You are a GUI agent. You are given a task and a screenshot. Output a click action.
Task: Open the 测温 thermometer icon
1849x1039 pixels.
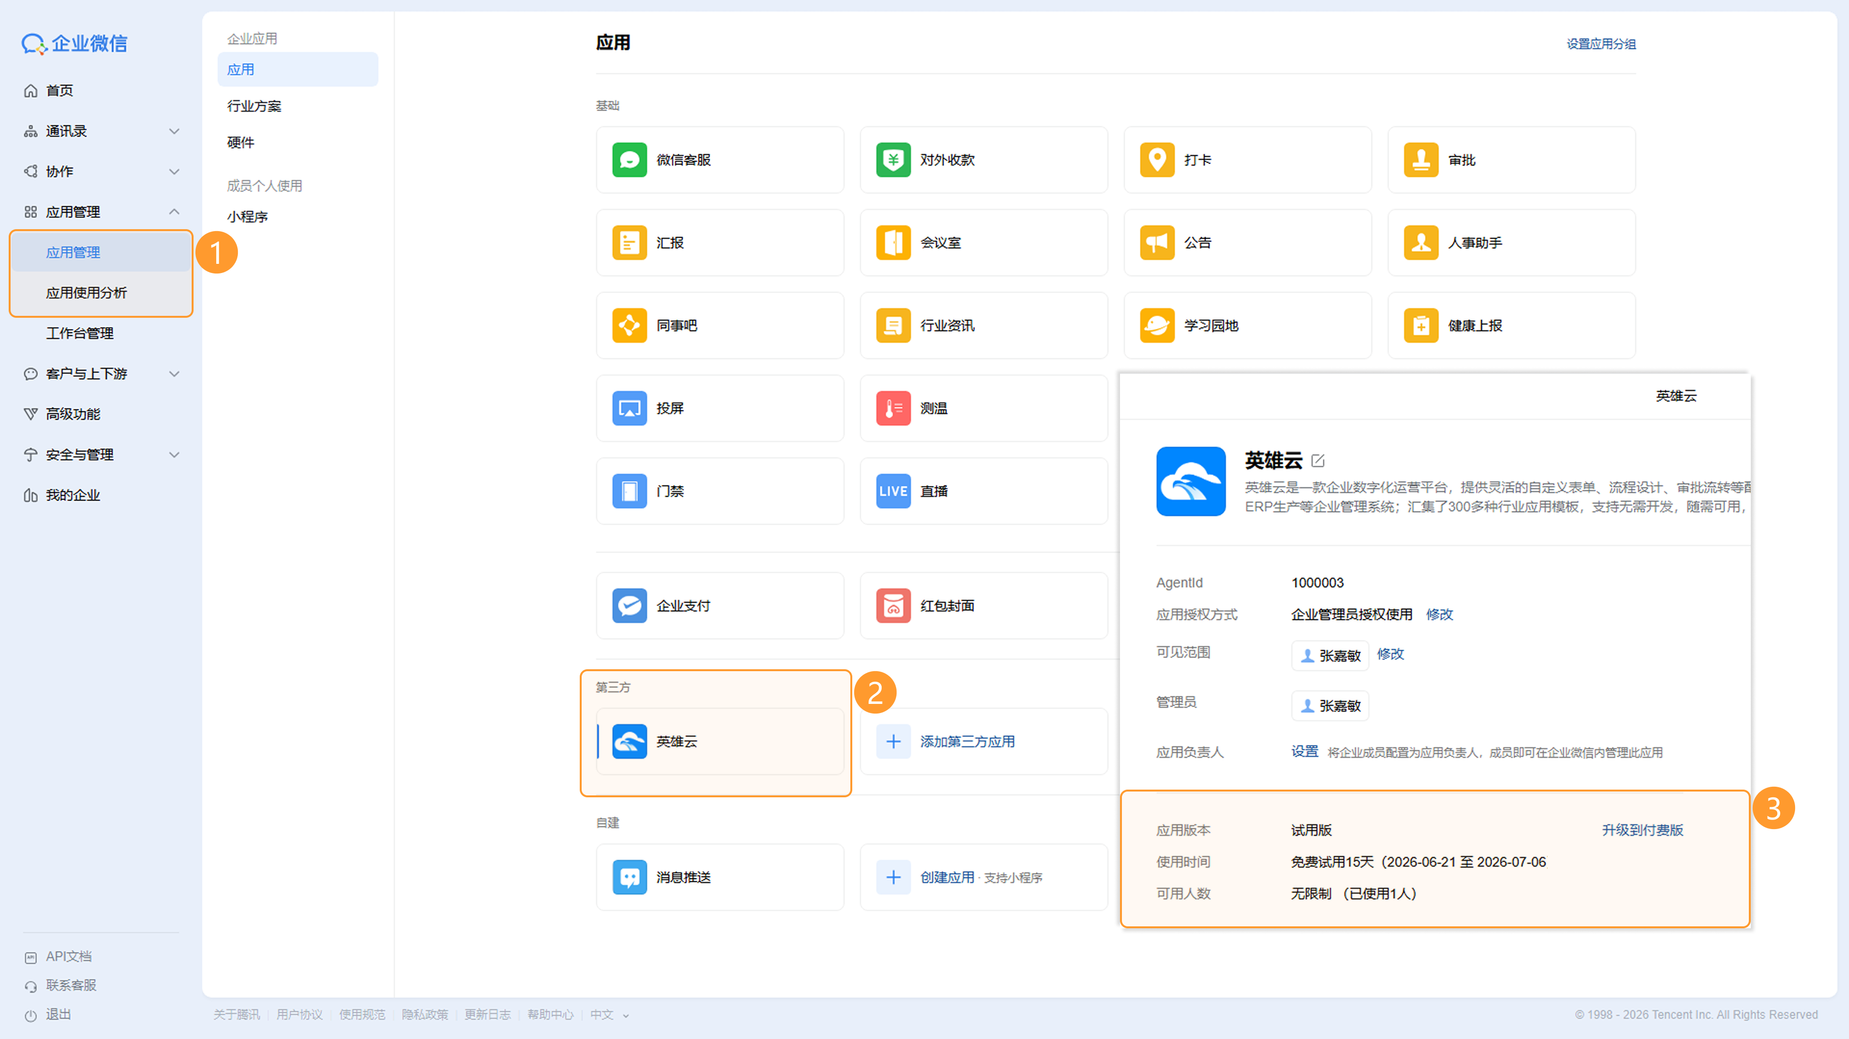point(893,408)
